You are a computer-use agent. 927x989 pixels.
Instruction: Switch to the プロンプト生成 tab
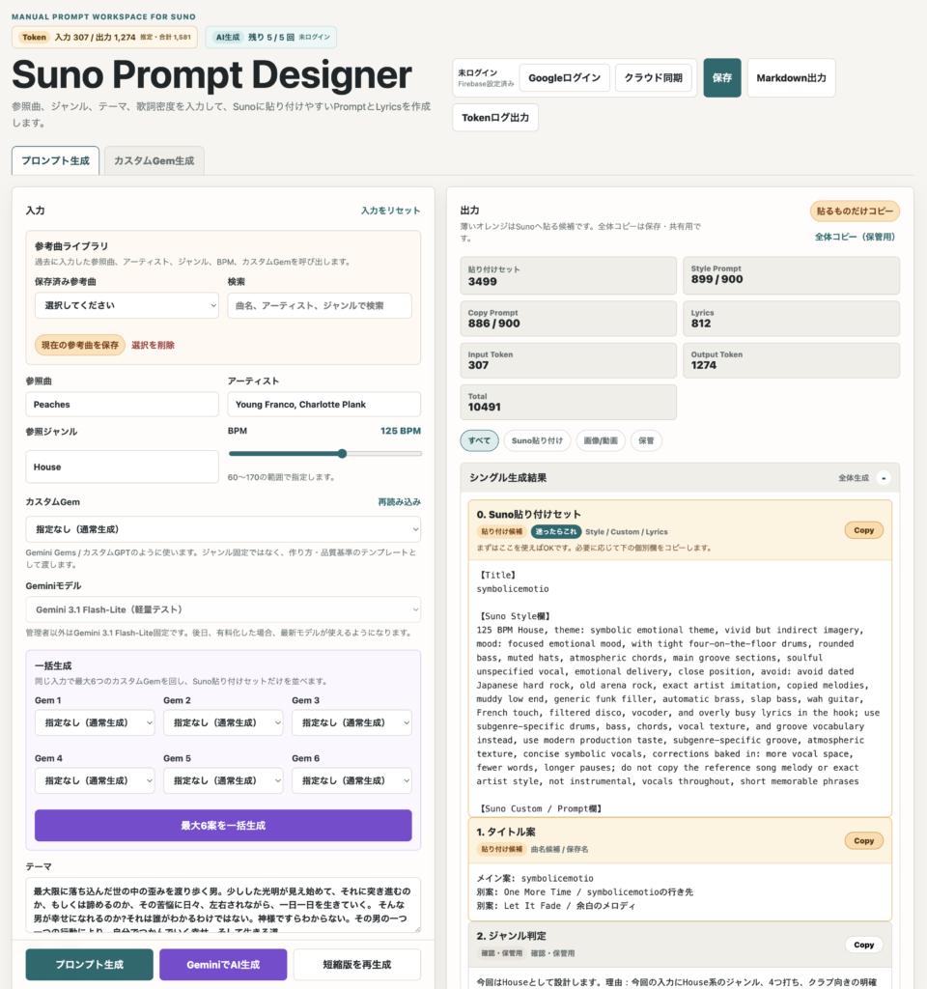click(55, 161)
